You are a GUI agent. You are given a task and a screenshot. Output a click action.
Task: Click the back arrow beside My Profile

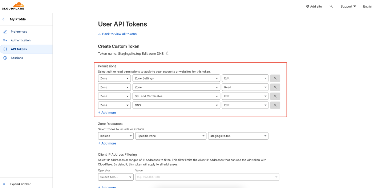[4, 19]
